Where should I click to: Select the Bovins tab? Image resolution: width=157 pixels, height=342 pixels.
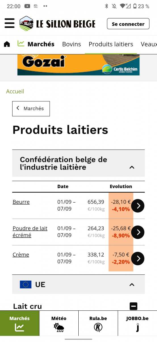point(72,44)
